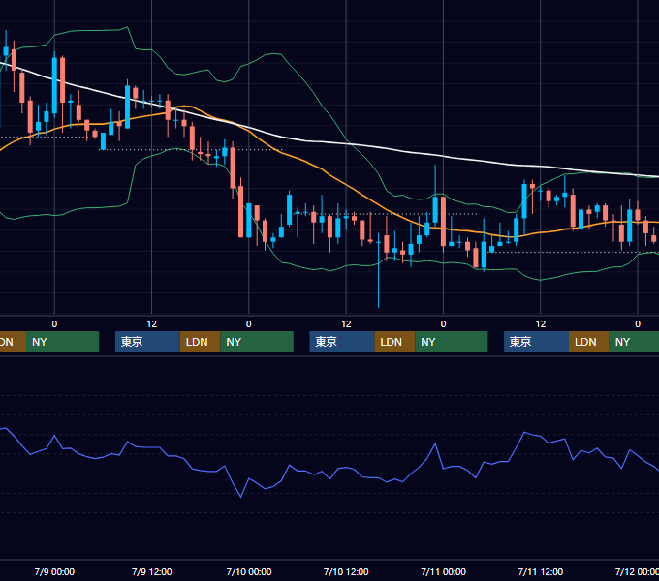This screenshot has height=581, width=659.
Task: Select NY block following 7/10 LDN session
Action: pyautogui.click(x=452, y=342)
